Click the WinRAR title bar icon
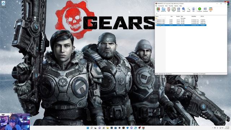 [x=156, y=3]
